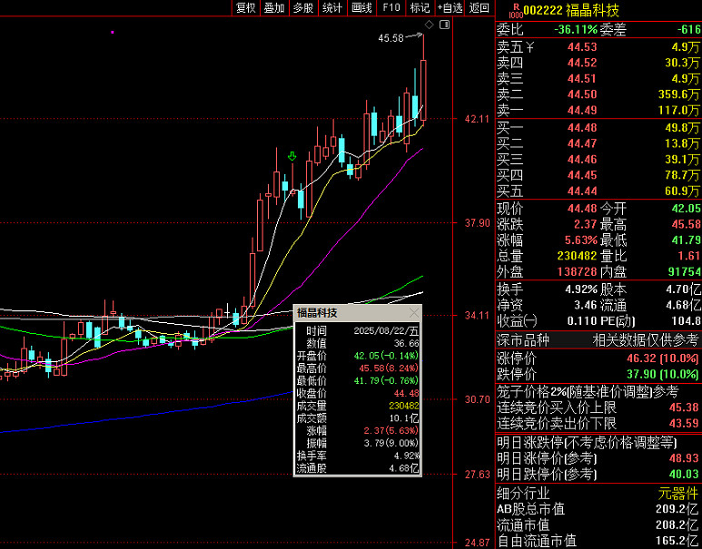
Task: Click the magenta dot marker at chart top left
Action: coord(113,33)
